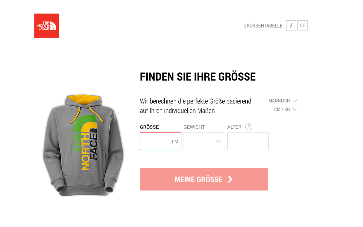Image resolution: width=363 pixels, height=227 pixels.
Task: Select the Alter age input box
Action: click(x=248, y=141)
